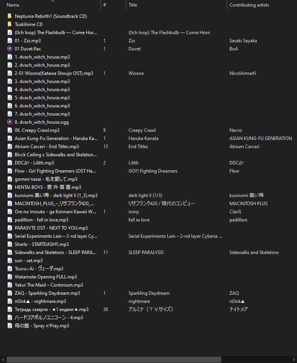Select the Neptunia Rebirth1 (Soundtrack CD) folder
297x363 pixels.
[51, 16]
